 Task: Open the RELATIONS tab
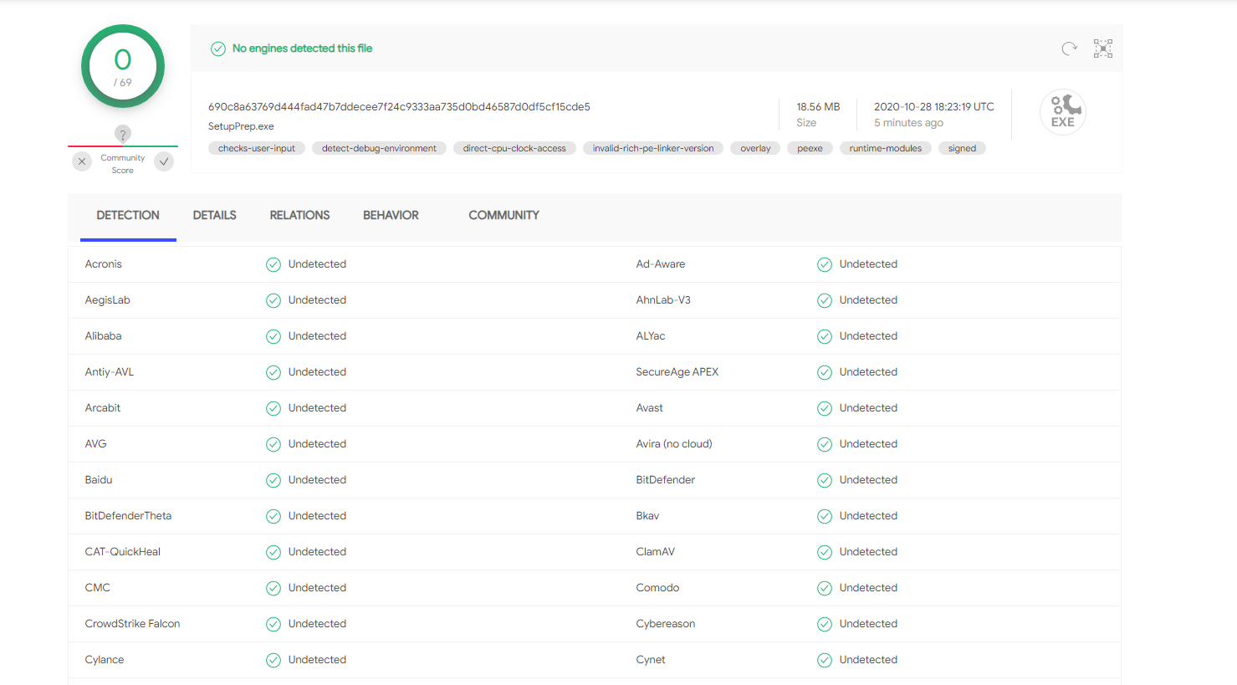tap(299, 216)
